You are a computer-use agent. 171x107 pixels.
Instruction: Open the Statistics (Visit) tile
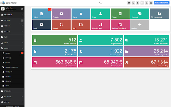(x=100, y=25)
